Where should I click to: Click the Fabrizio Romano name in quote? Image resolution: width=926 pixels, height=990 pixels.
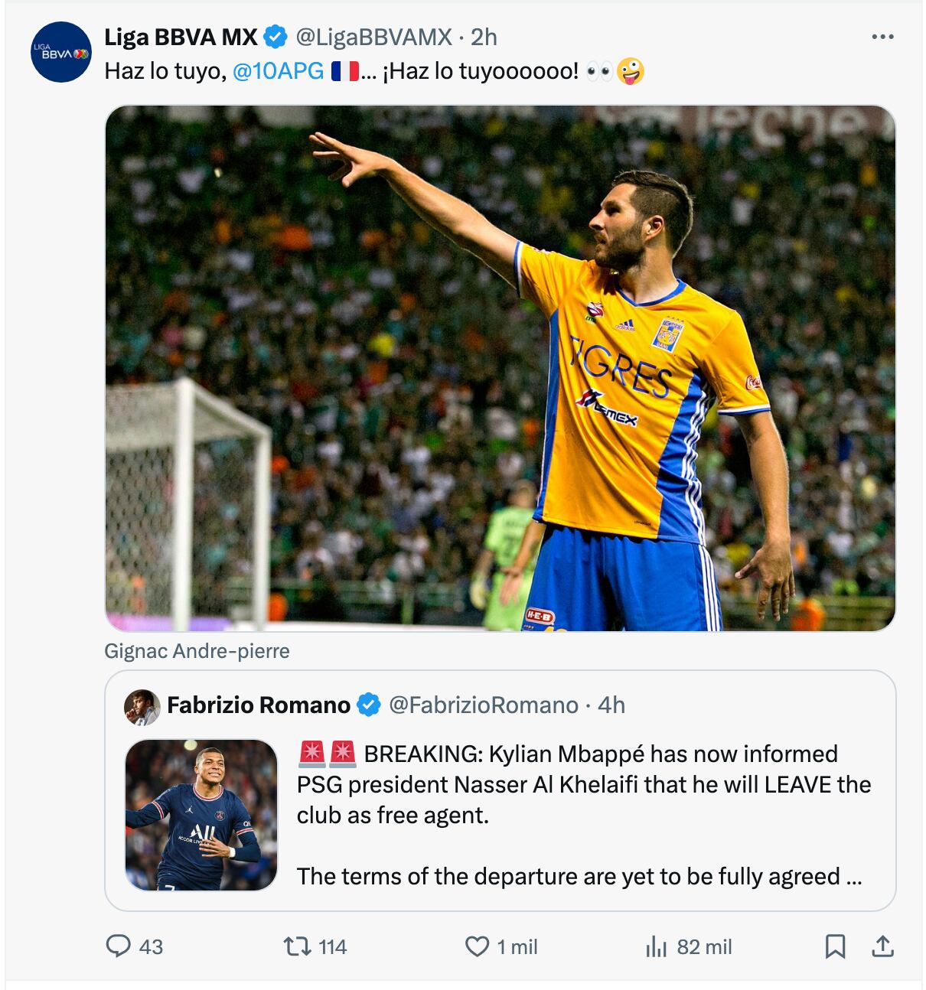[258, 705]
